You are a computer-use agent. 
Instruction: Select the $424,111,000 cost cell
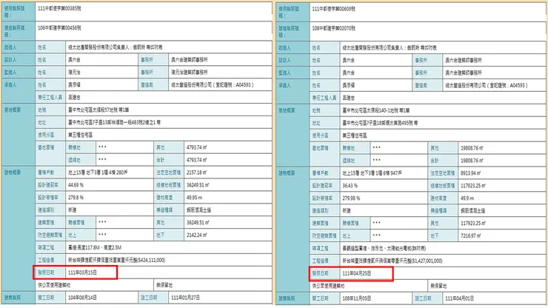coord(169,260)
